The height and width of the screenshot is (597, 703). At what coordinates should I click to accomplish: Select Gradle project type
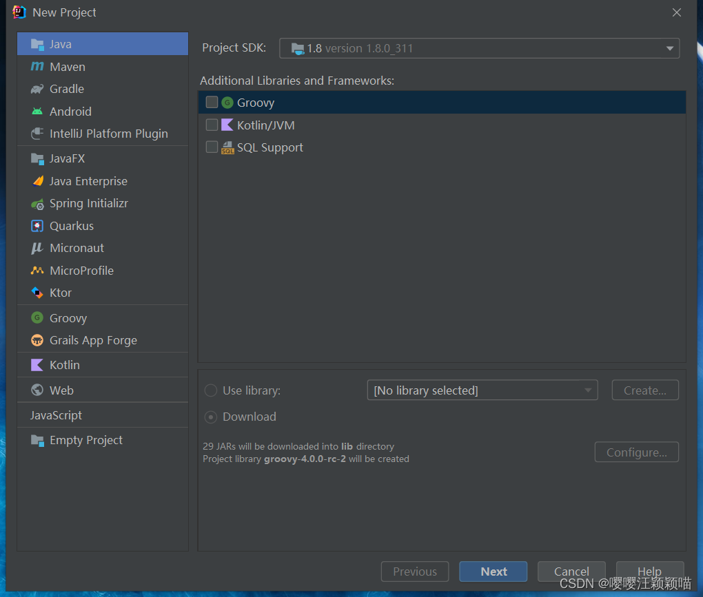[x=103, y=89]
